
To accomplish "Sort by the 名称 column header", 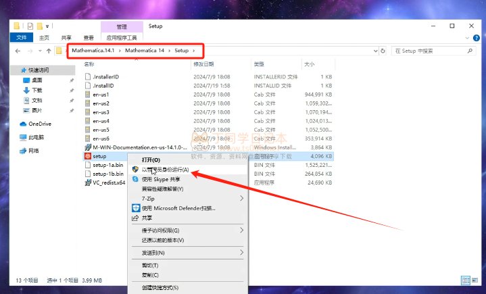I will pos(89,64).
